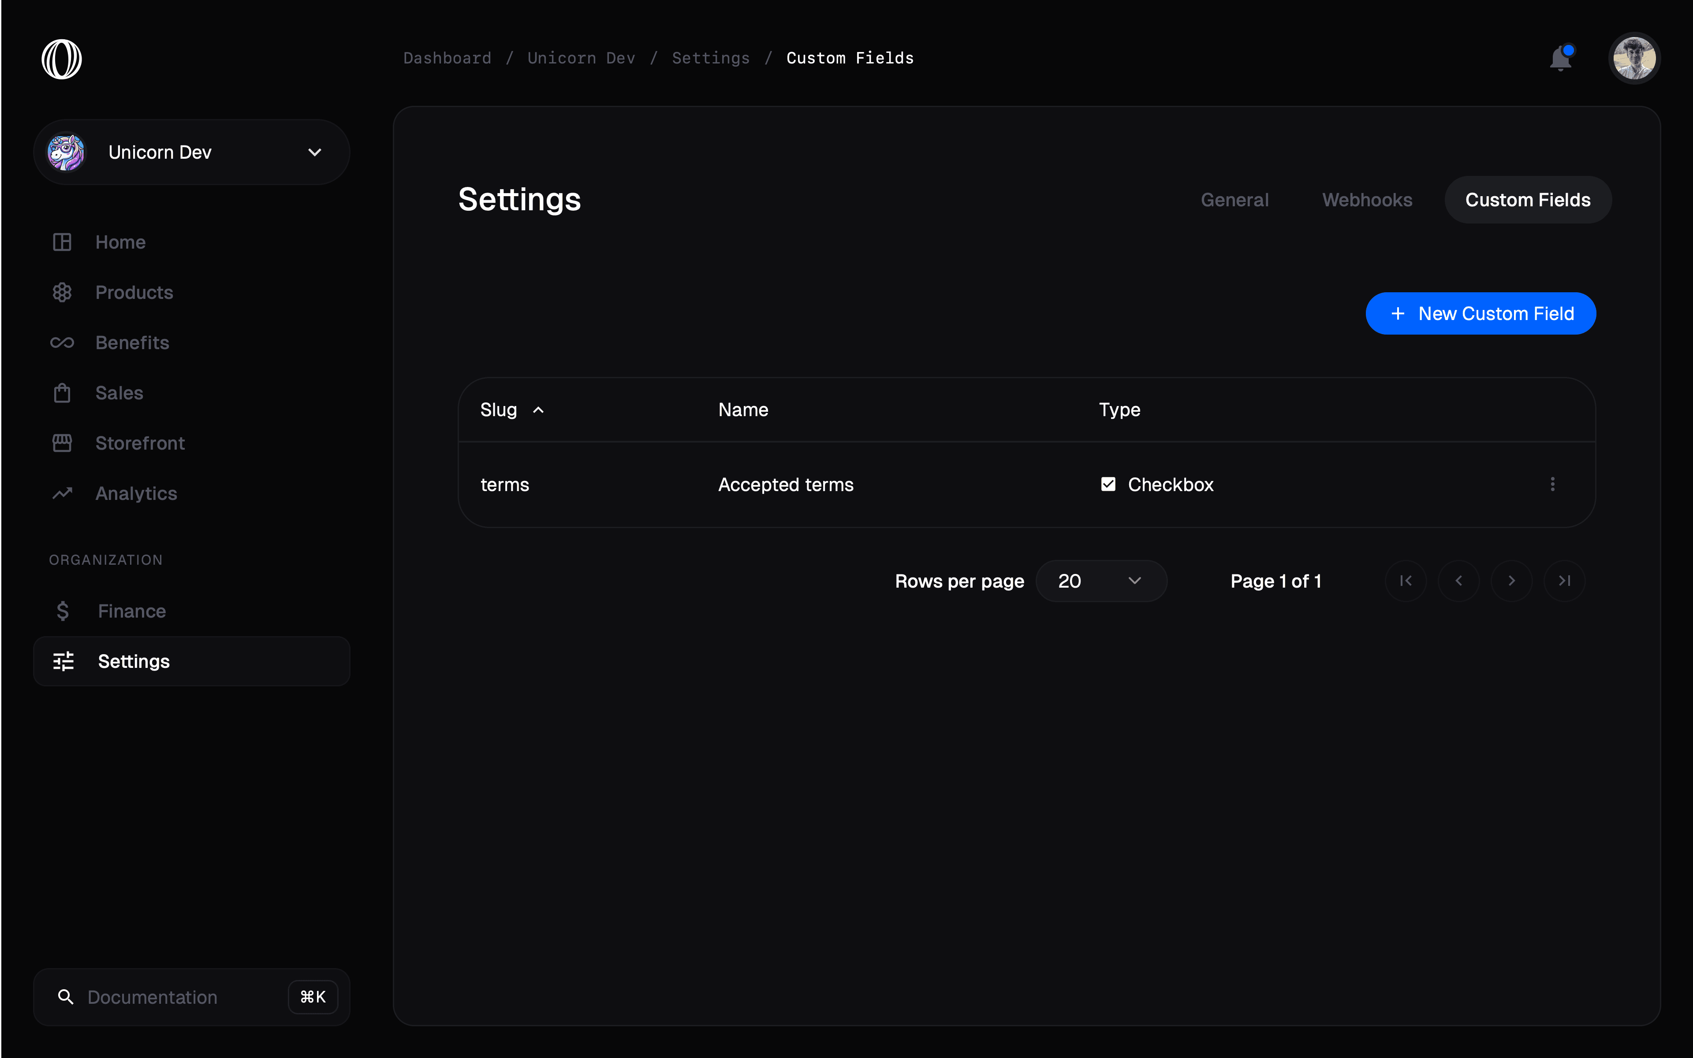The width and height of the screenshot is (1693, 1058).
Task: Switch to the General settings tab
Action: coord(1235,200)
